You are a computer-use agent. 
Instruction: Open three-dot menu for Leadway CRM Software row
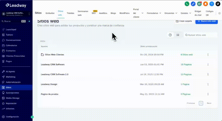pyautogui.click(x=208, y=65)
